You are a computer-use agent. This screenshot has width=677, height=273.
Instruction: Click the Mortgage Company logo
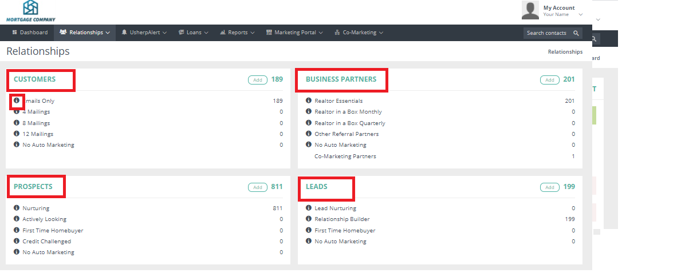tap(30, 11)
